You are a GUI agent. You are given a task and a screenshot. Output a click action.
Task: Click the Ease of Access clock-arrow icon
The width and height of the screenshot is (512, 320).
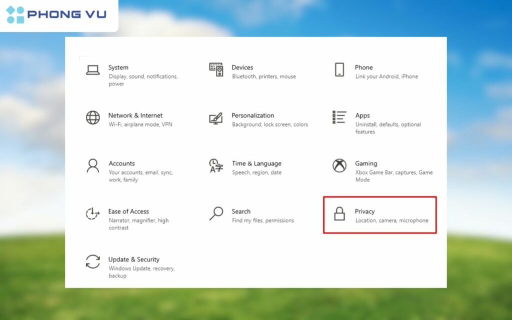click(x=92, y=213)
